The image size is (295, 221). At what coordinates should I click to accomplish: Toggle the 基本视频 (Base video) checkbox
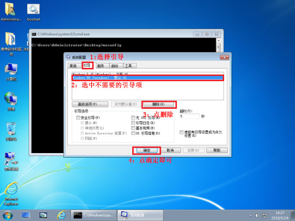click(133, 128)
